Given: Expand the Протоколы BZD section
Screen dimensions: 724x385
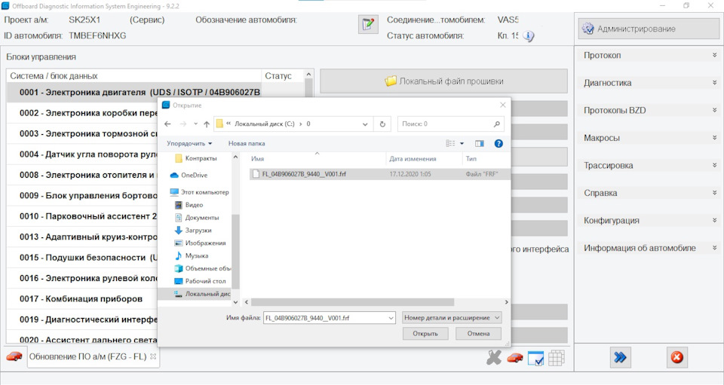Looking at the screenshot, I should pos(649,110).
